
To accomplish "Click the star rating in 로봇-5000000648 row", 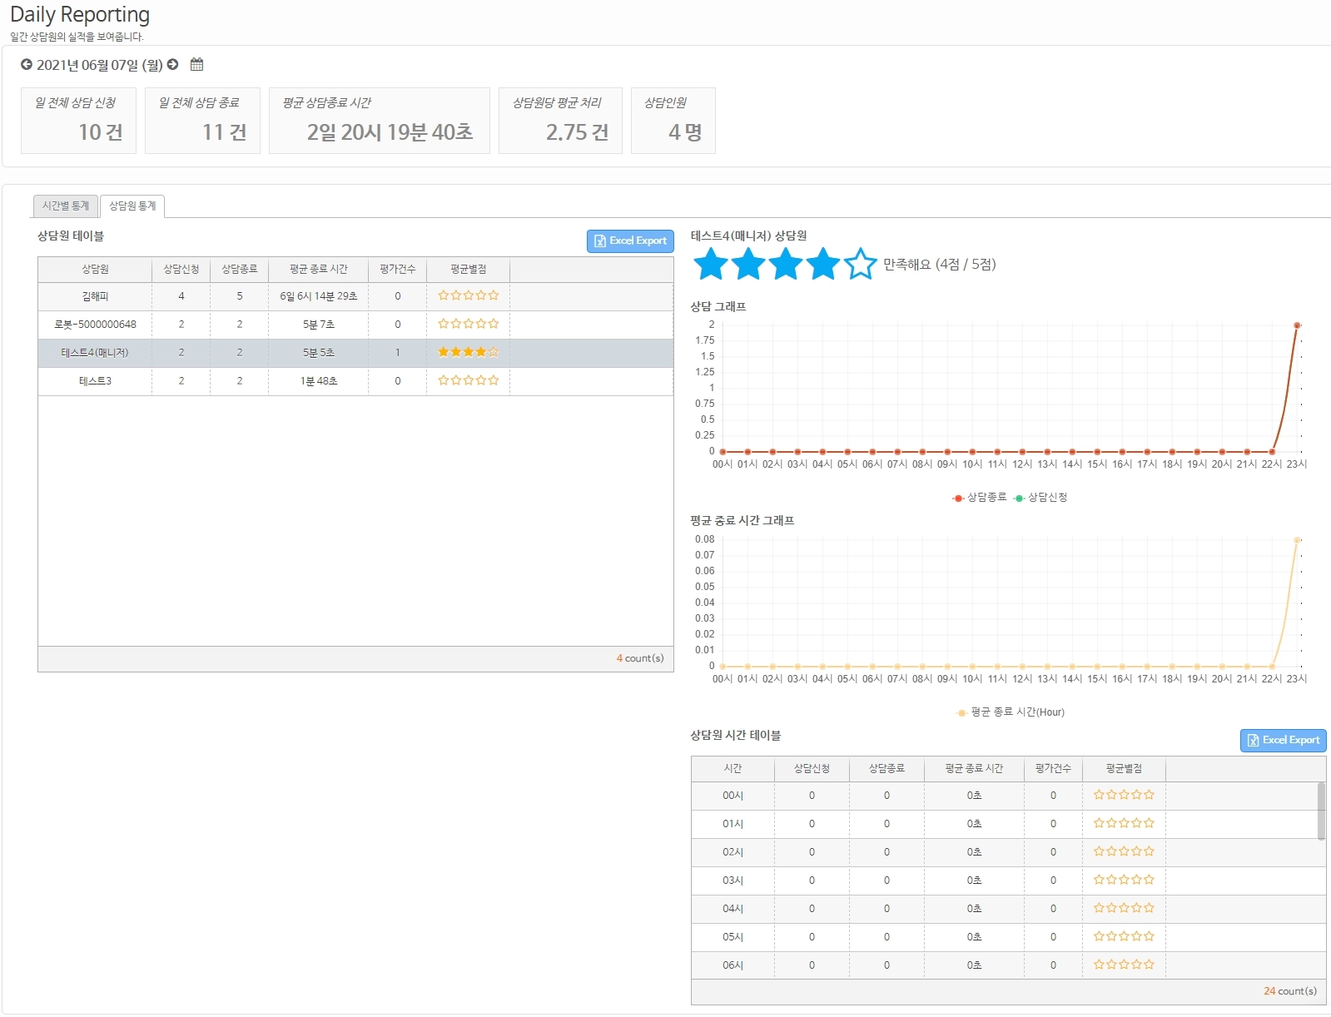I will (x=469, y=324).
